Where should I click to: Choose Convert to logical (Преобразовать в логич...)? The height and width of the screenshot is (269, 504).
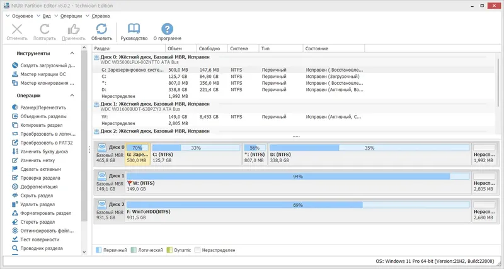[x=43, y=134]
